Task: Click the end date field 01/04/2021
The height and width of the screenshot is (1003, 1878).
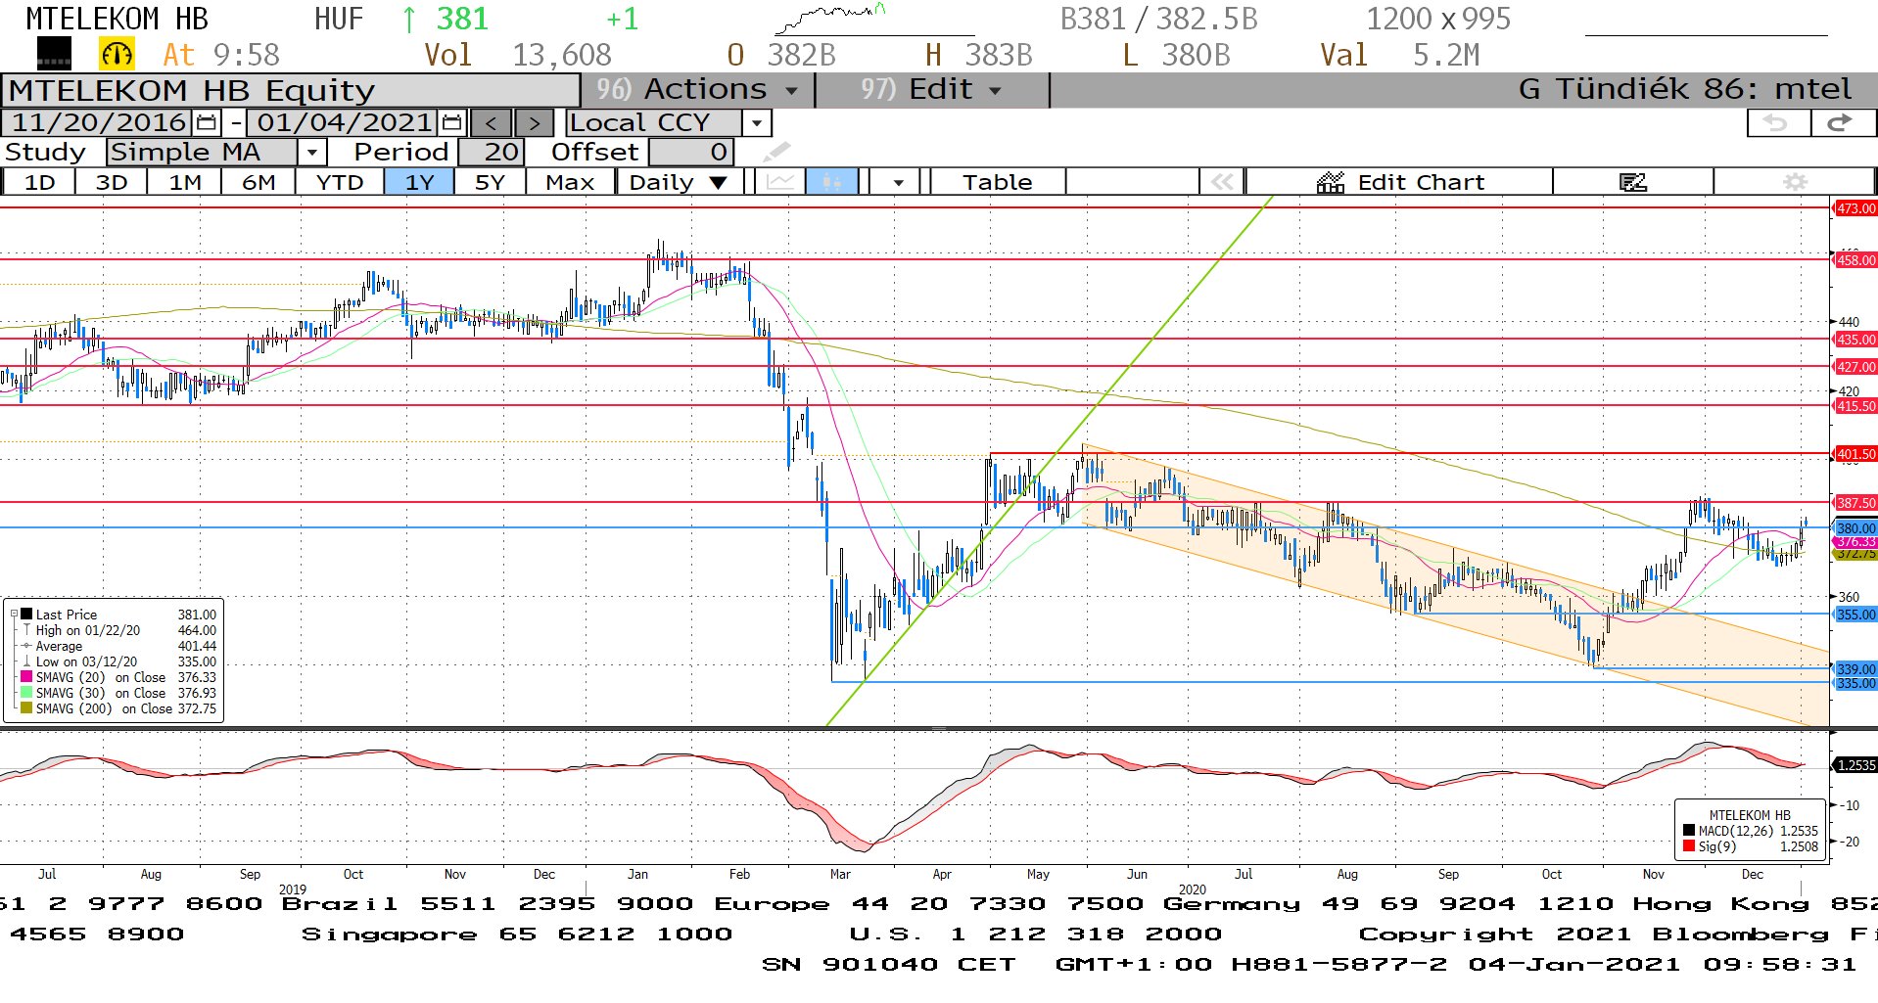Action: (x=344, y=123)
